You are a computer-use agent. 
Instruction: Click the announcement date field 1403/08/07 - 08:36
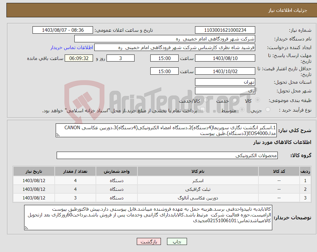(63, 30)
